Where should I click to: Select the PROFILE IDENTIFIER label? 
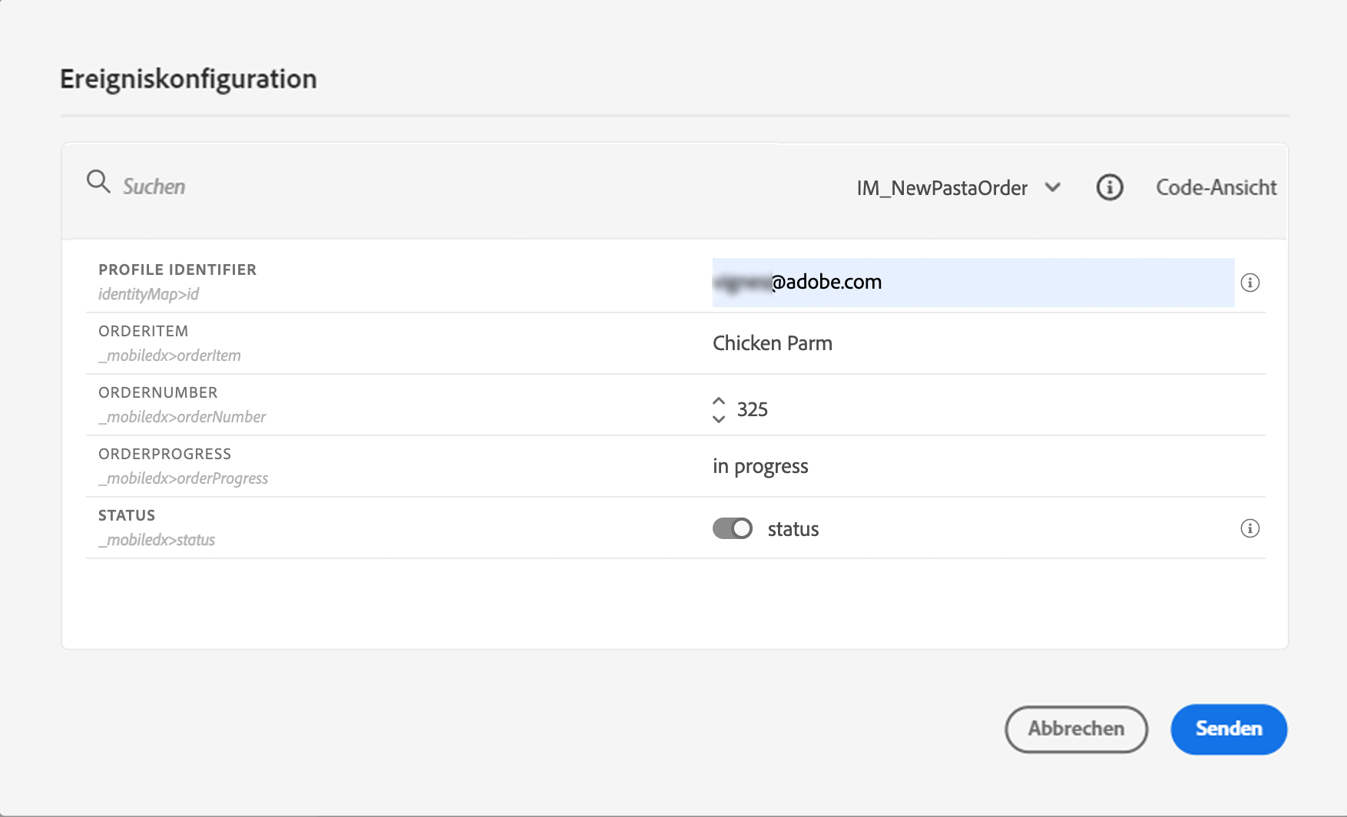coord(177,270)
